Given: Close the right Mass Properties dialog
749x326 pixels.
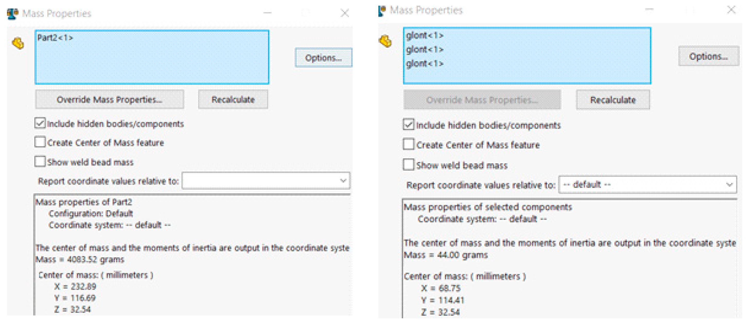Looking at the screenshot, I should tap(731, 10).
